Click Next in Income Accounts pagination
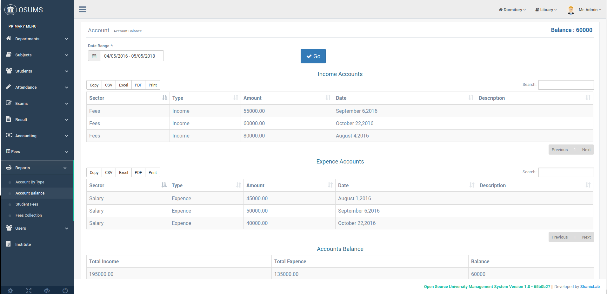The width and height of the screenshot is (607, 294). tap(586, 150)
